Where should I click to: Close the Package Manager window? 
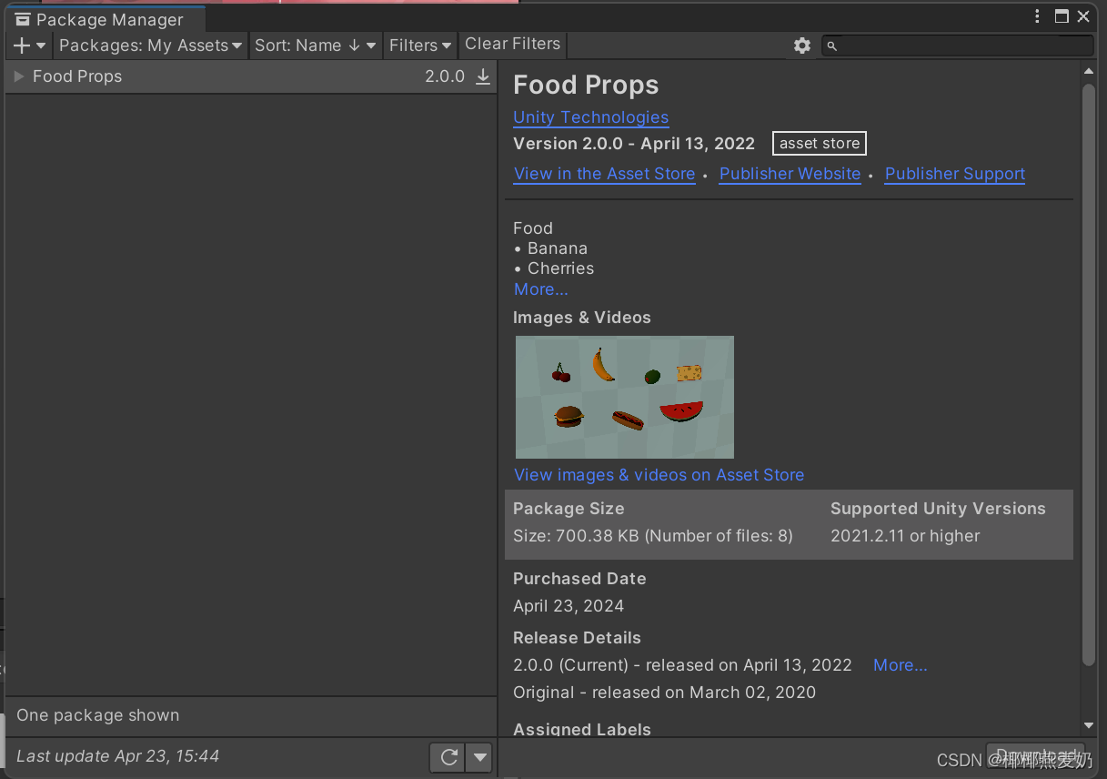(x=1083, y=16)
